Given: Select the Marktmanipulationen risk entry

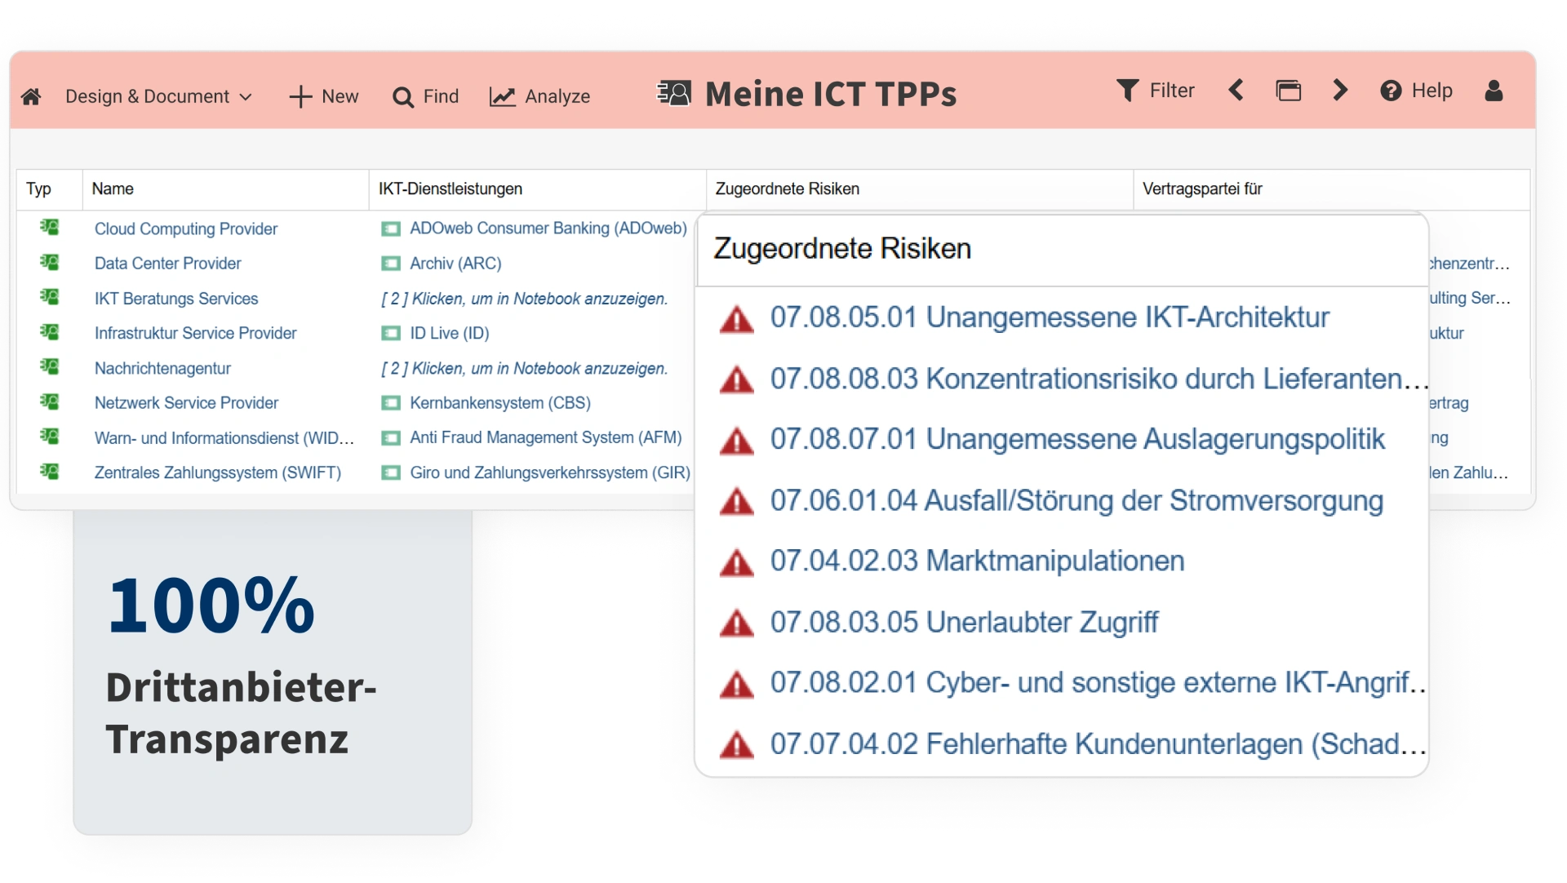Looking at the screenshot, I should [976, 561].
